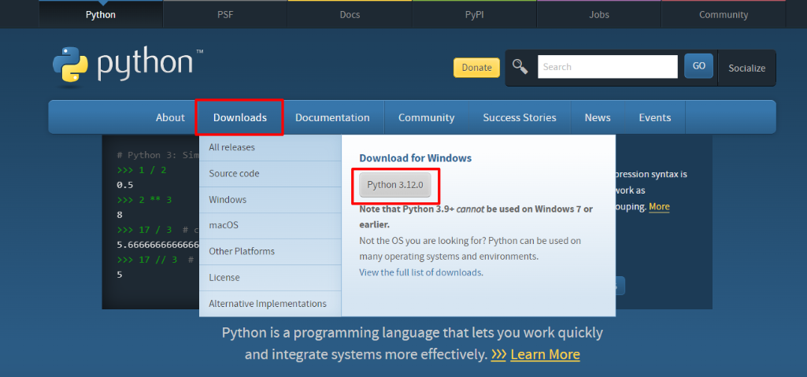807x377 pixels.
Task: Click the magnifying glass search icon
Action: (520, 67)
